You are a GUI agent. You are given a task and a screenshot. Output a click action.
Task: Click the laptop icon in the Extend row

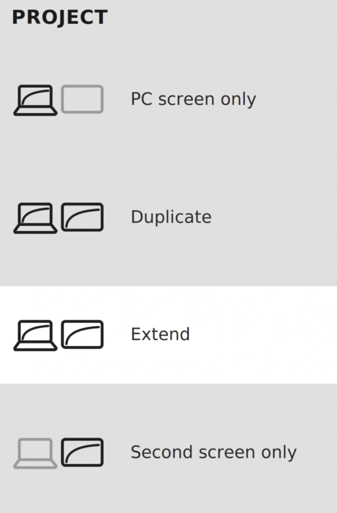tap(35, 335)
